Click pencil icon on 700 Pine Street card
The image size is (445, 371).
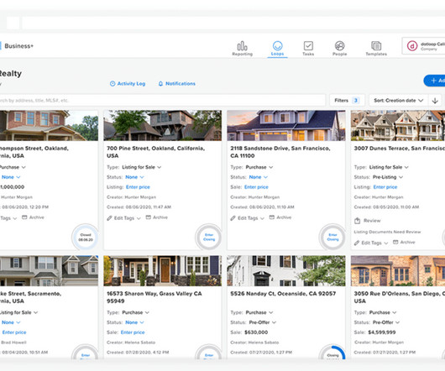click(x=109, y=218)
